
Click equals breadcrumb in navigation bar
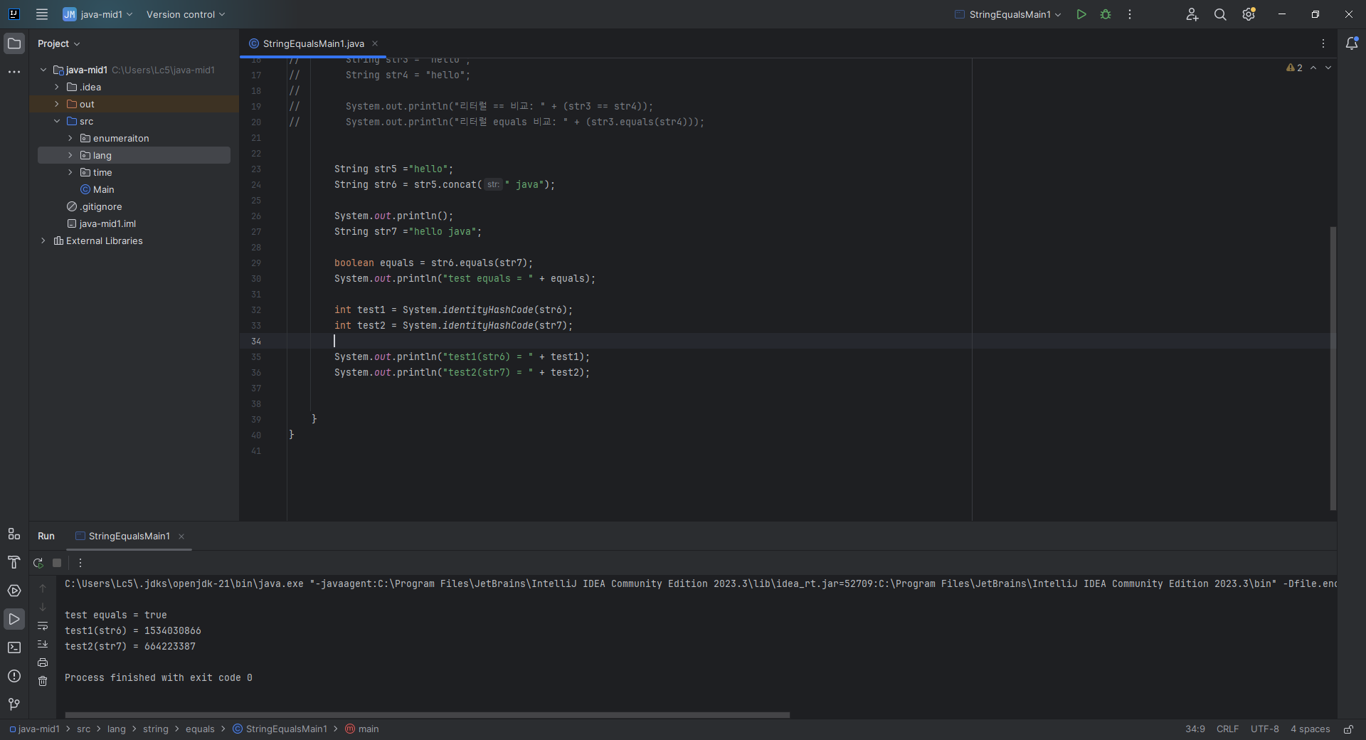200,729
